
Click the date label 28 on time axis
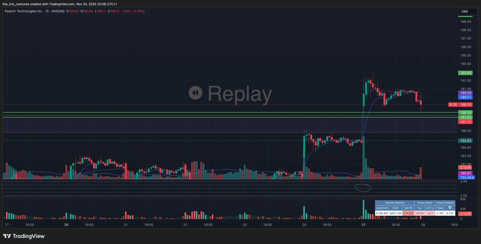pos(423,225)
